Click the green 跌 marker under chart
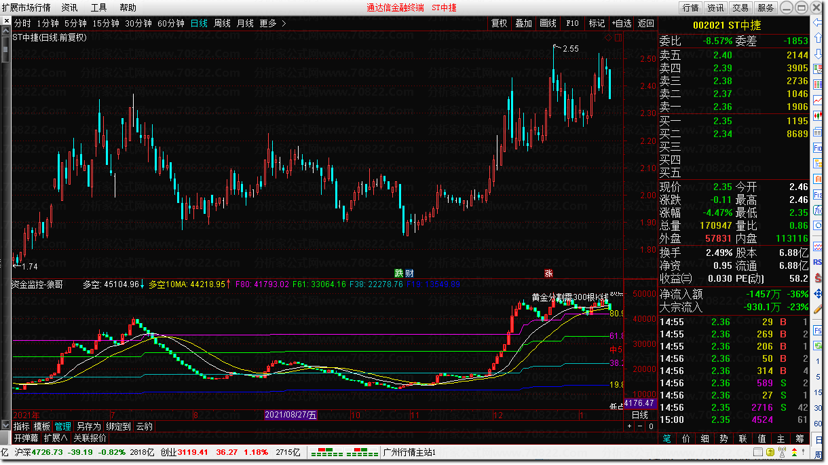This screenshot has width=828, height=465. [400, 273]
